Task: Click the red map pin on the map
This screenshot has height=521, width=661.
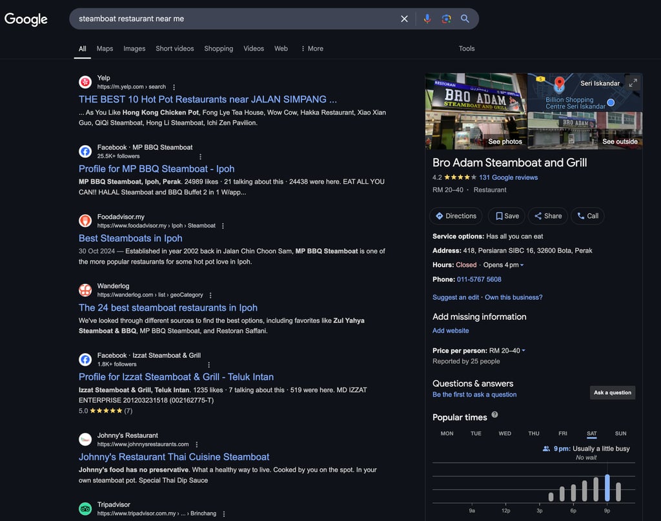Action: (x=559, y=84)
